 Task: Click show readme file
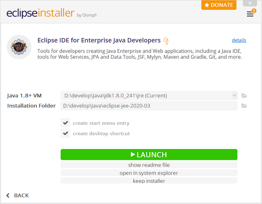(x=149, y=165)
